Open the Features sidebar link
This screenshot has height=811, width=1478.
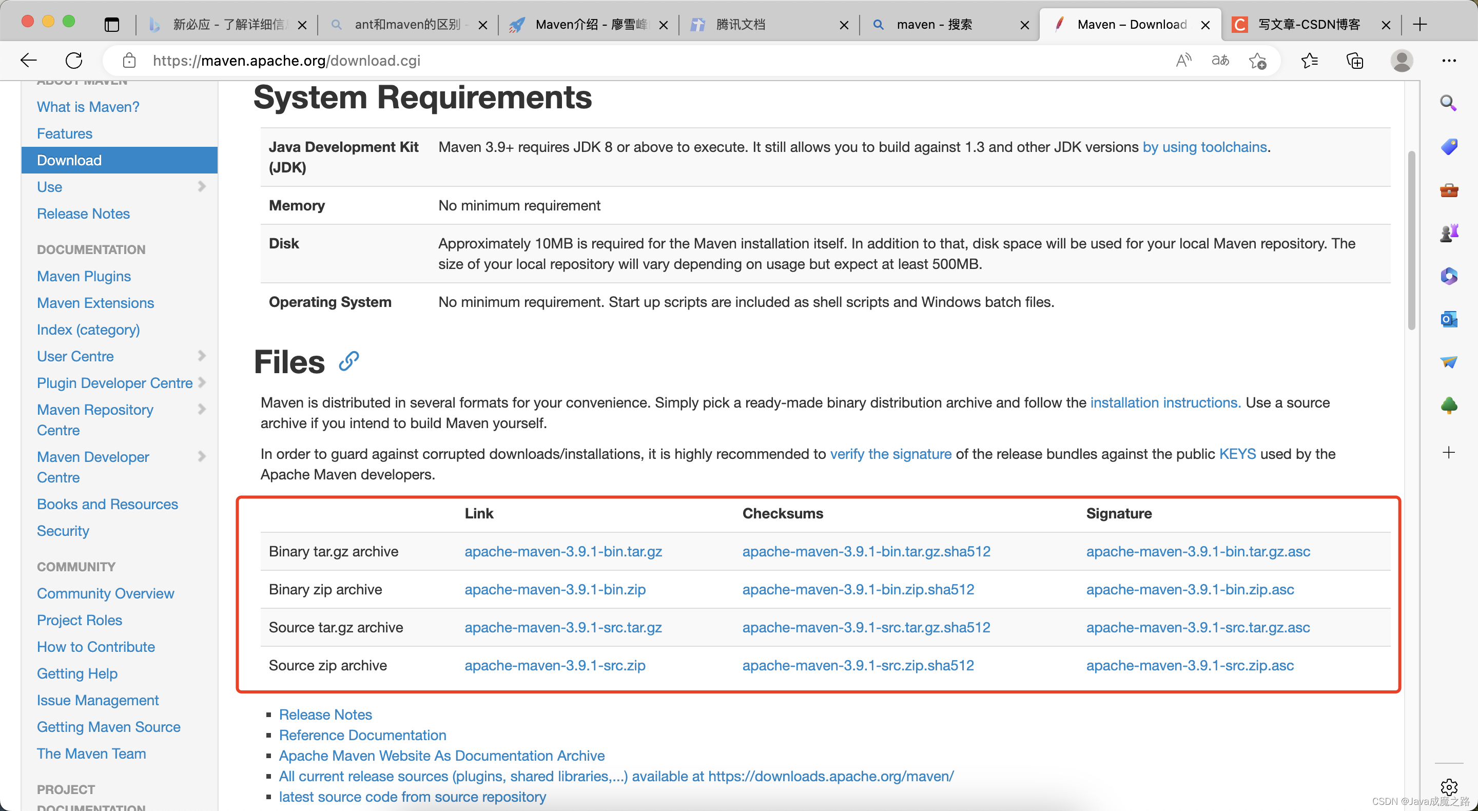(x=64, y=133)
